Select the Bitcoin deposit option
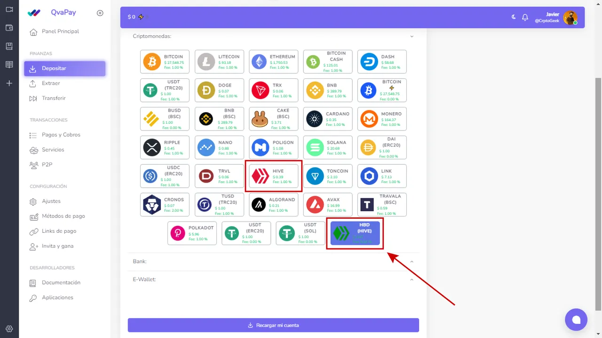 click(165, 61)
